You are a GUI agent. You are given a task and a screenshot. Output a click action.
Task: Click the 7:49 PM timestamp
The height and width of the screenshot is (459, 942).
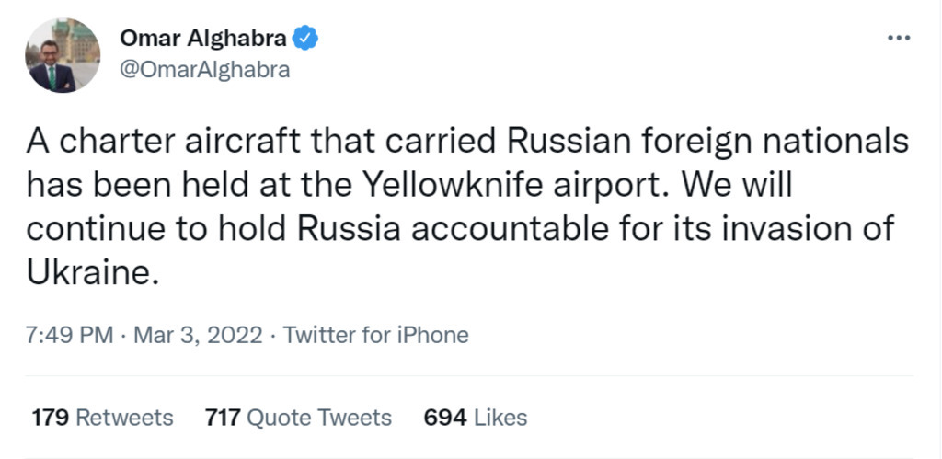click(x=70, y=335)
